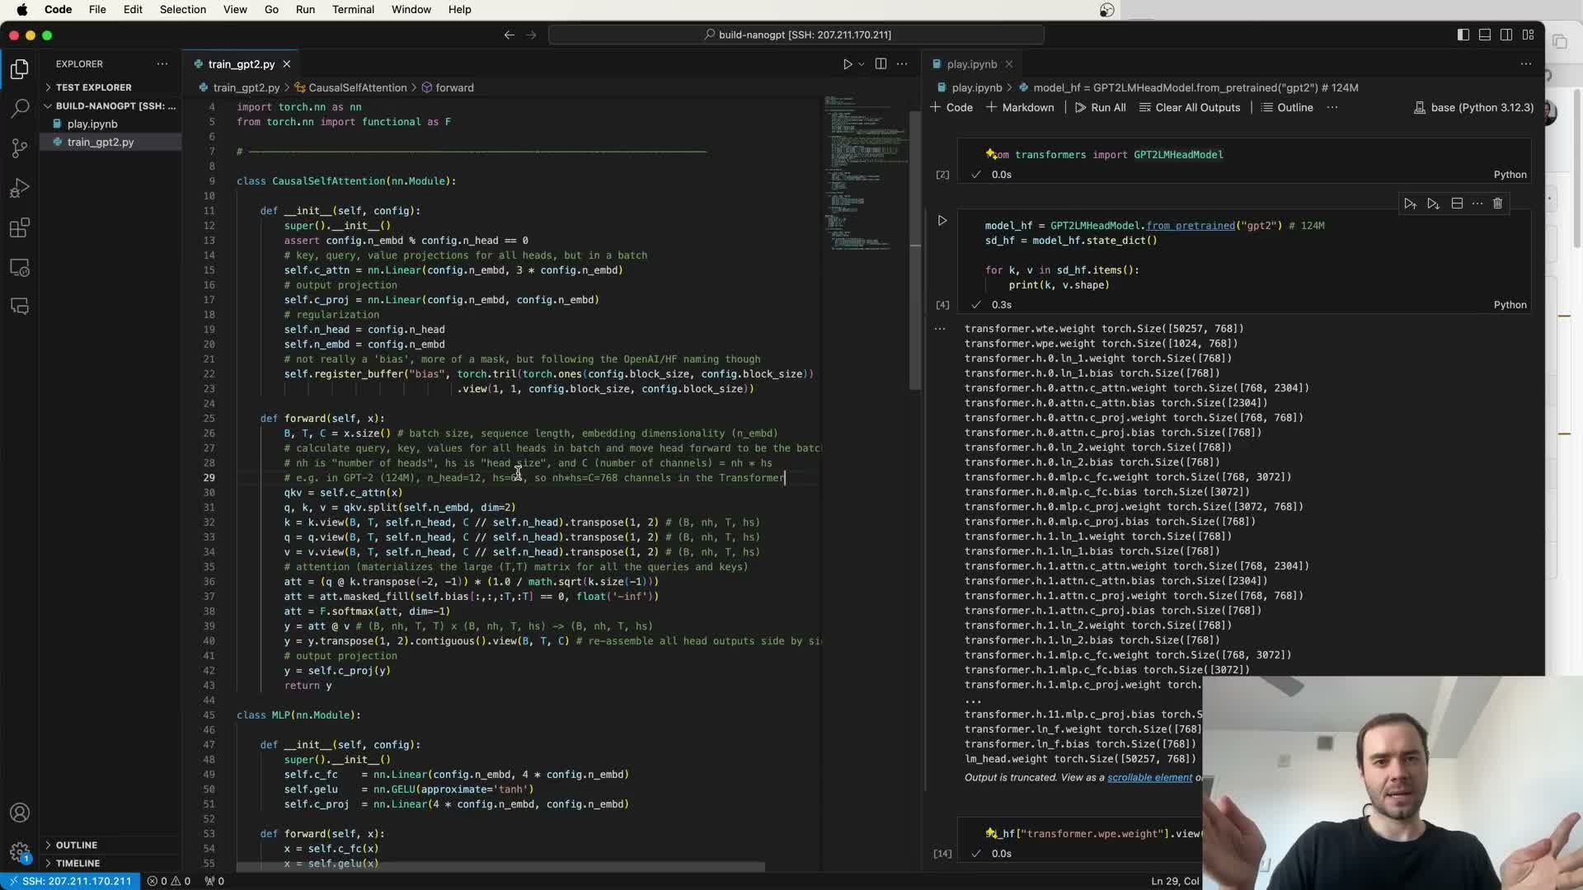This screenshot has width=1583, height=890.
Task: Run the model_hf notebook cell
Action: [942, 221]
